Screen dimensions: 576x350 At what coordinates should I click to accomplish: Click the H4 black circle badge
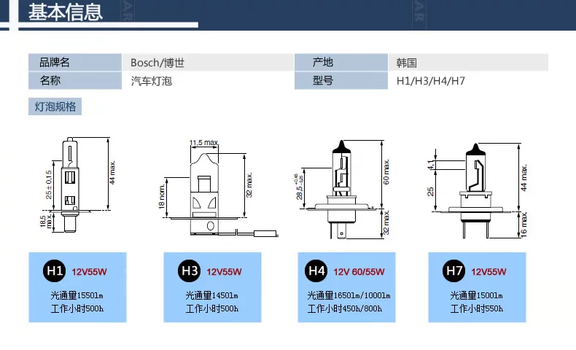(316, 272)
